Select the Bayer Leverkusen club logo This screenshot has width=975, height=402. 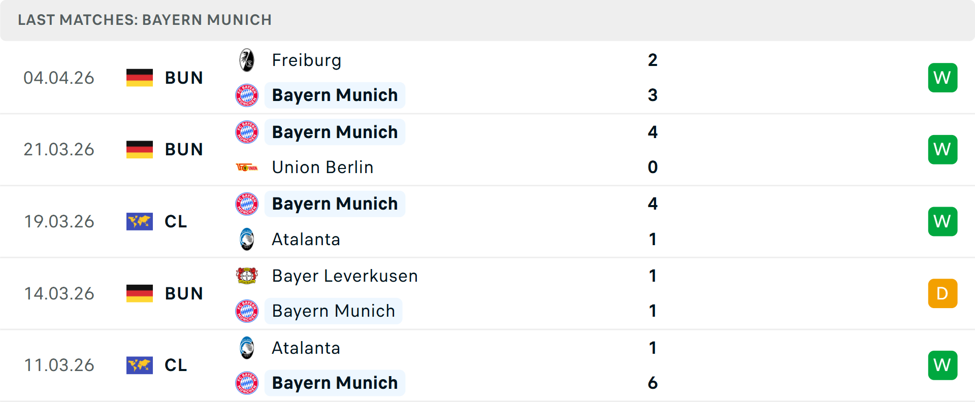pyautogui.click(x=247, y=276)
